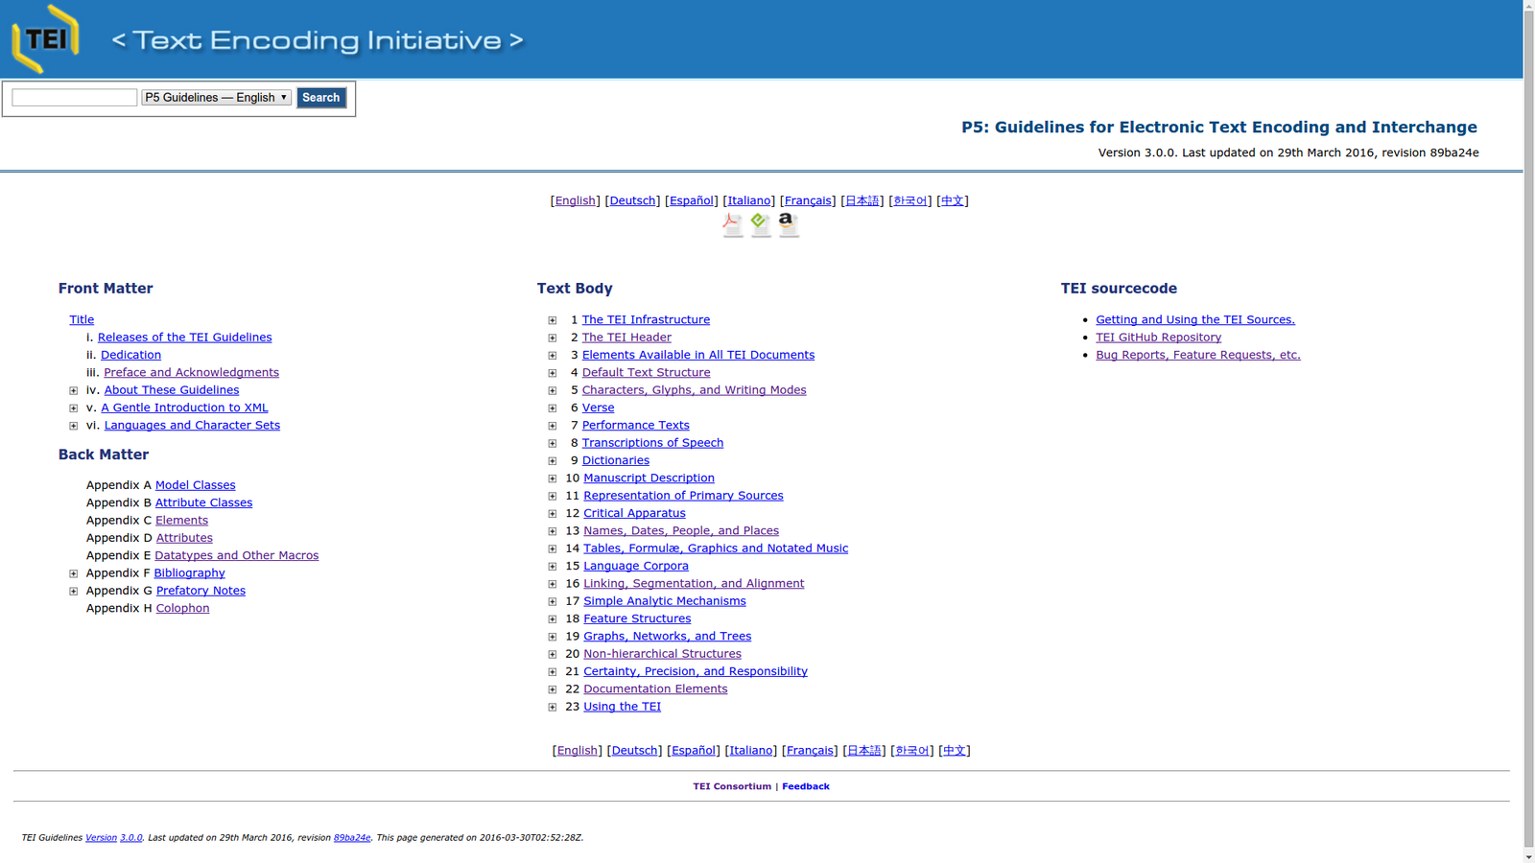Open Appendix A Model Classes
1535x863 pixels.
tap(195, 485)
